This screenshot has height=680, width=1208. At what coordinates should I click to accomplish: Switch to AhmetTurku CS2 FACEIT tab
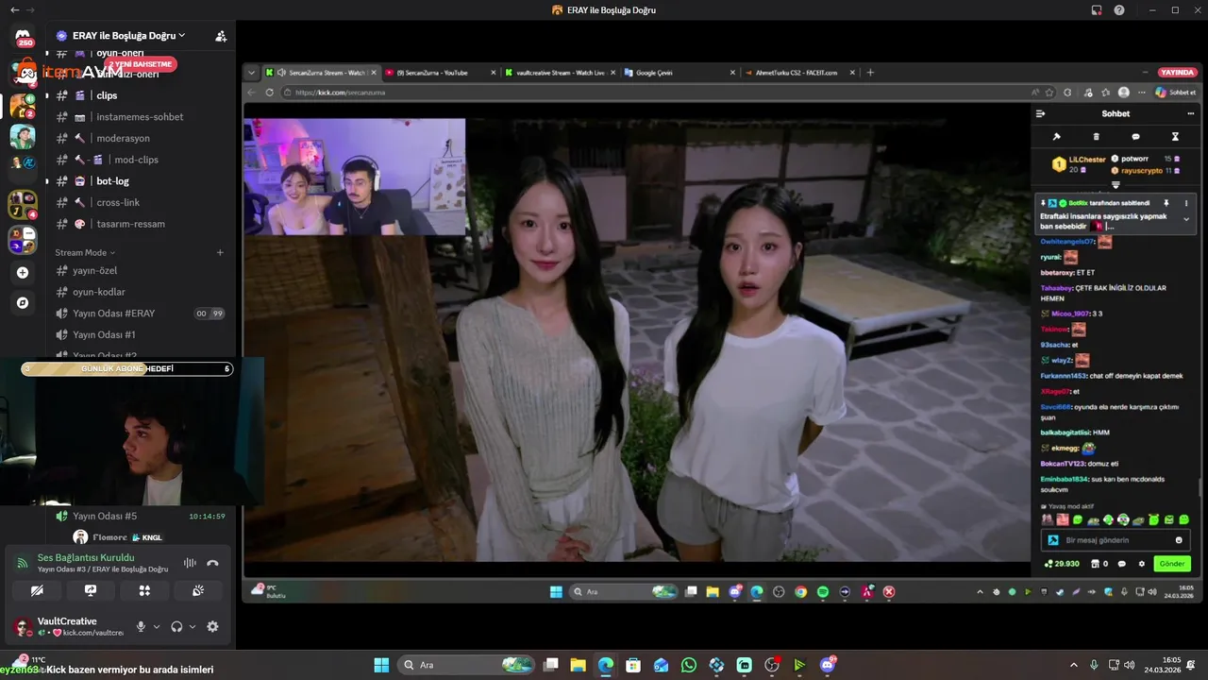coord(798,73)
